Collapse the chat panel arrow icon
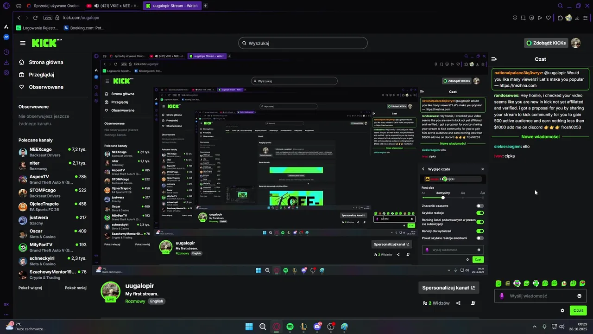593x334 pixels. click(494, 59)
